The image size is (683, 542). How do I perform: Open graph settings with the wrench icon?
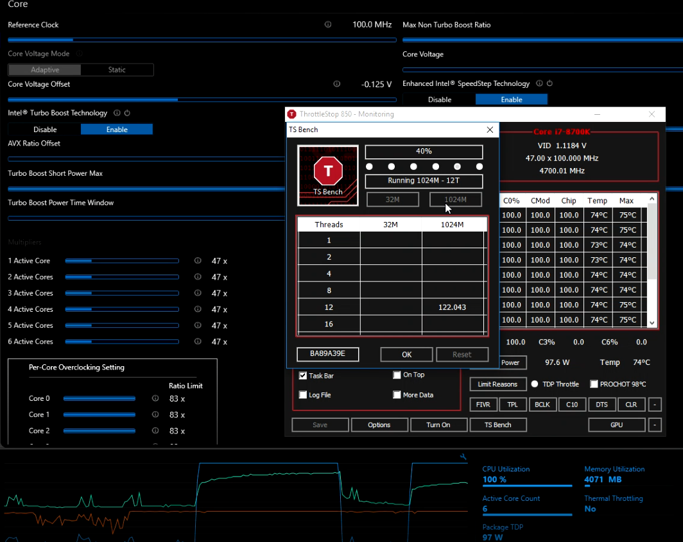point(463,457)
